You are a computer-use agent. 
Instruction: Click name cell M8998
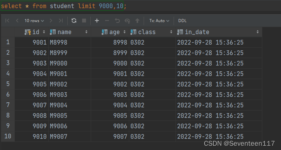click(70, 42)
